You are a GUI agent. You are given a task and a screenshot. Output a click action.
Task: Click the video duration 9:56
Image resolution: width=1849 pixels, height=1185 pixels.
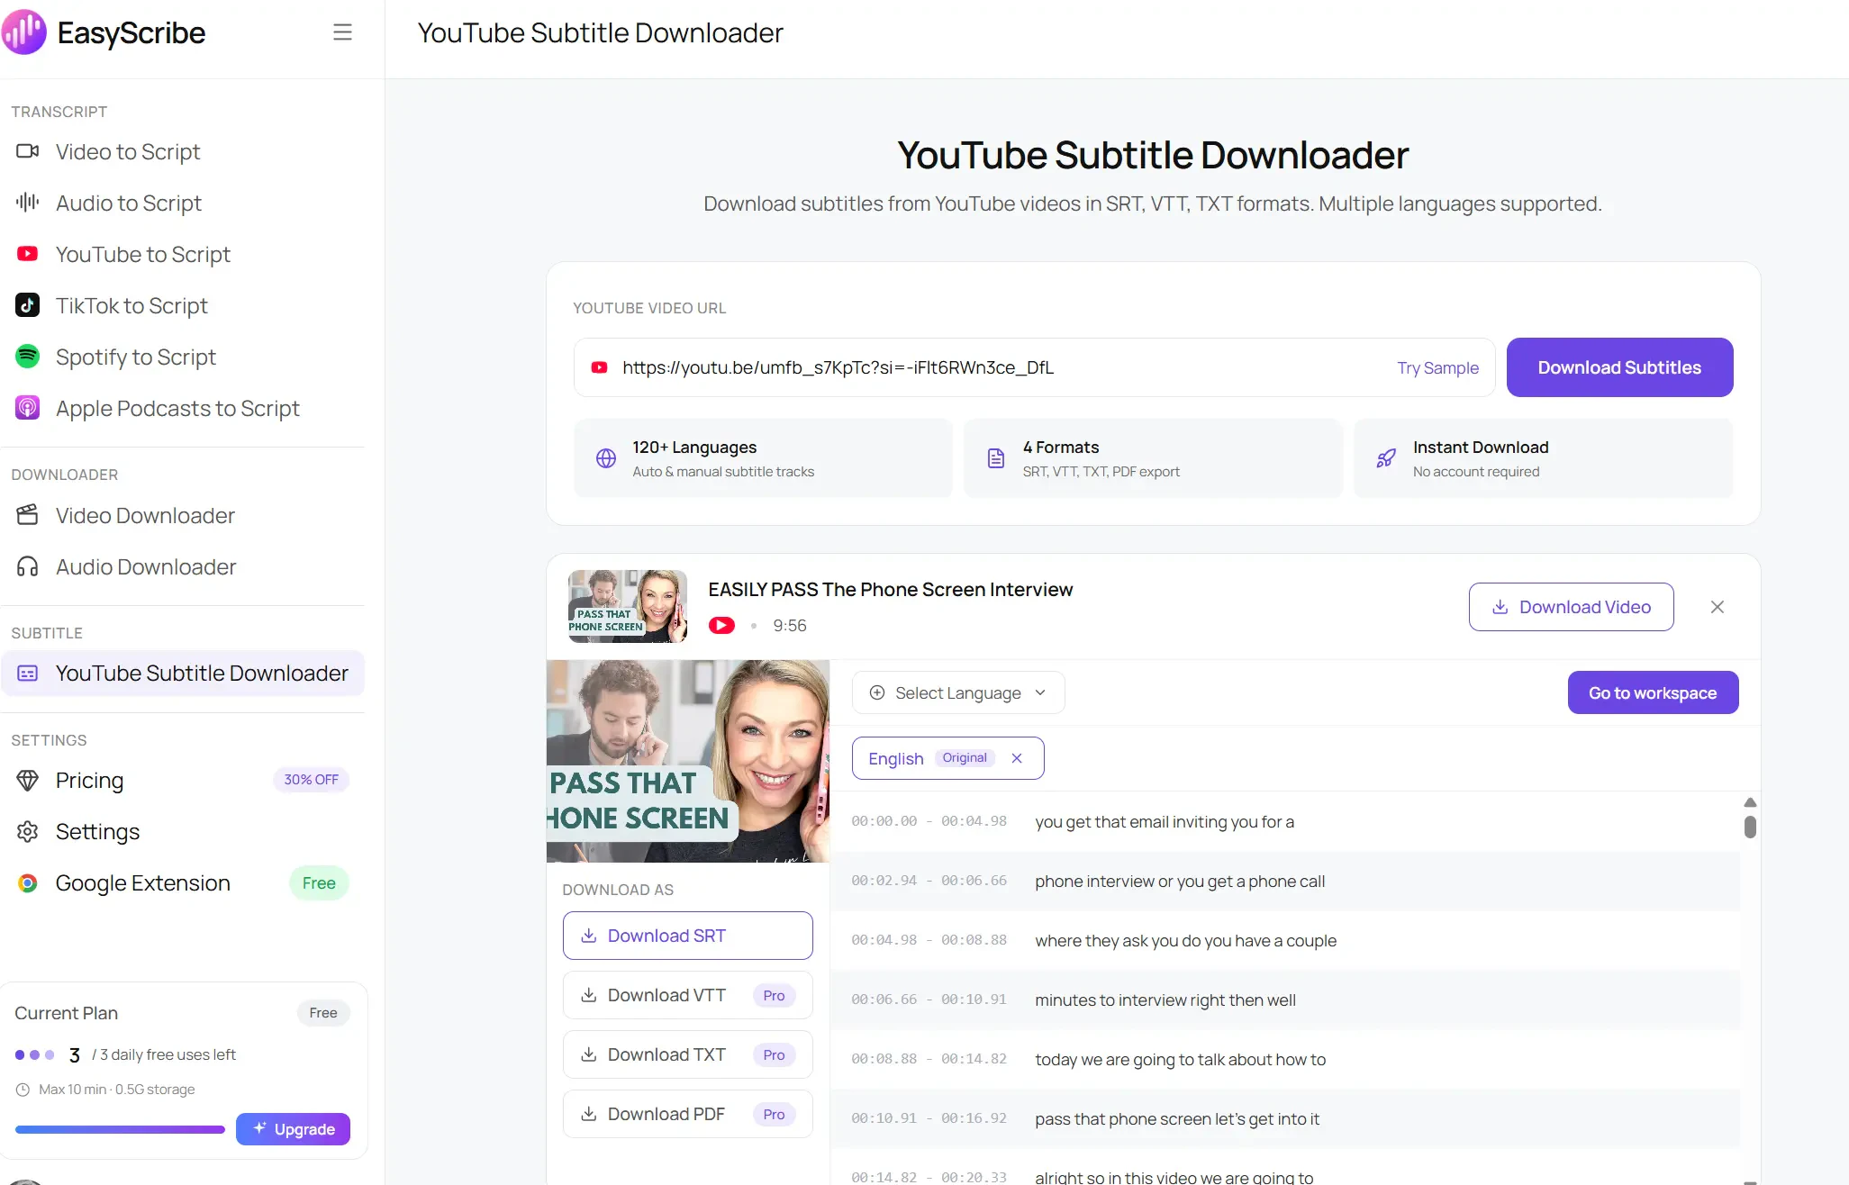coord(789,625)
